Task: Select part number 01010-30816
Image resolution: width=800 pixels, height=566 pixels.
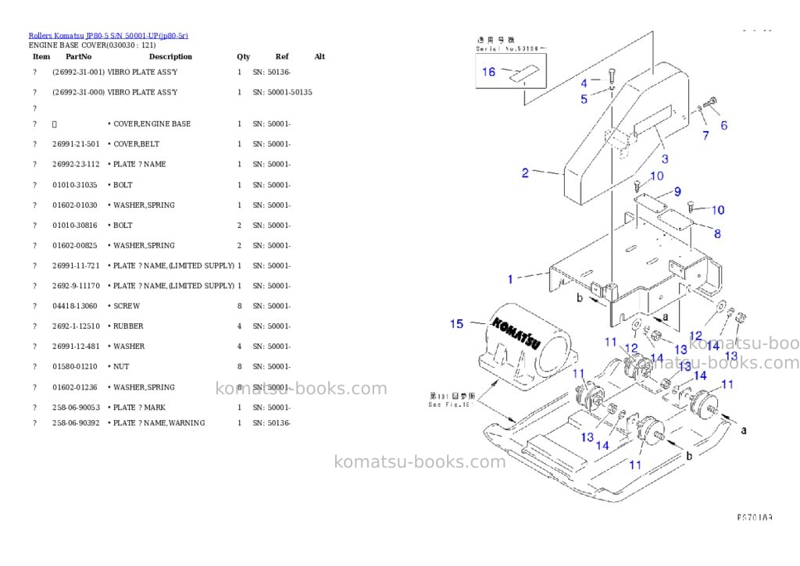Action: (x=74, y=226)
